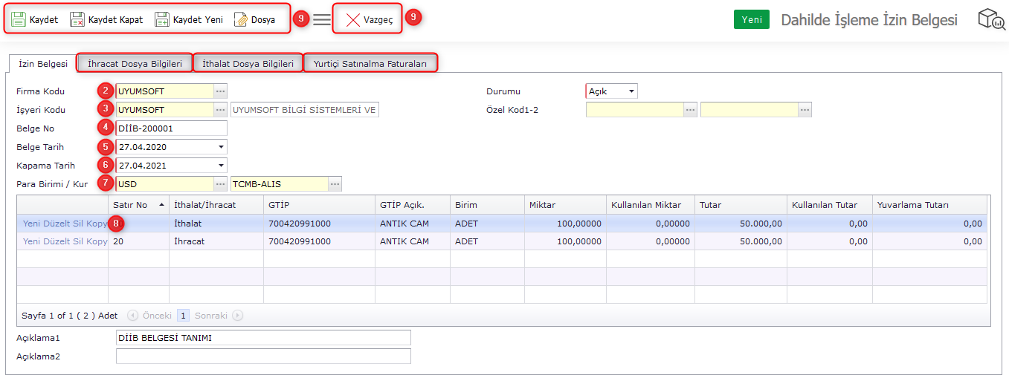Open the Kapama Tarih date dropdown
1009x378 pixels.
click(x=221, y=166)
